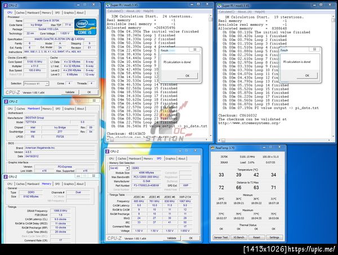Open the Calculate(C) menu in the 1M Super PI window

pyautogui.click(x=226, y=12)
